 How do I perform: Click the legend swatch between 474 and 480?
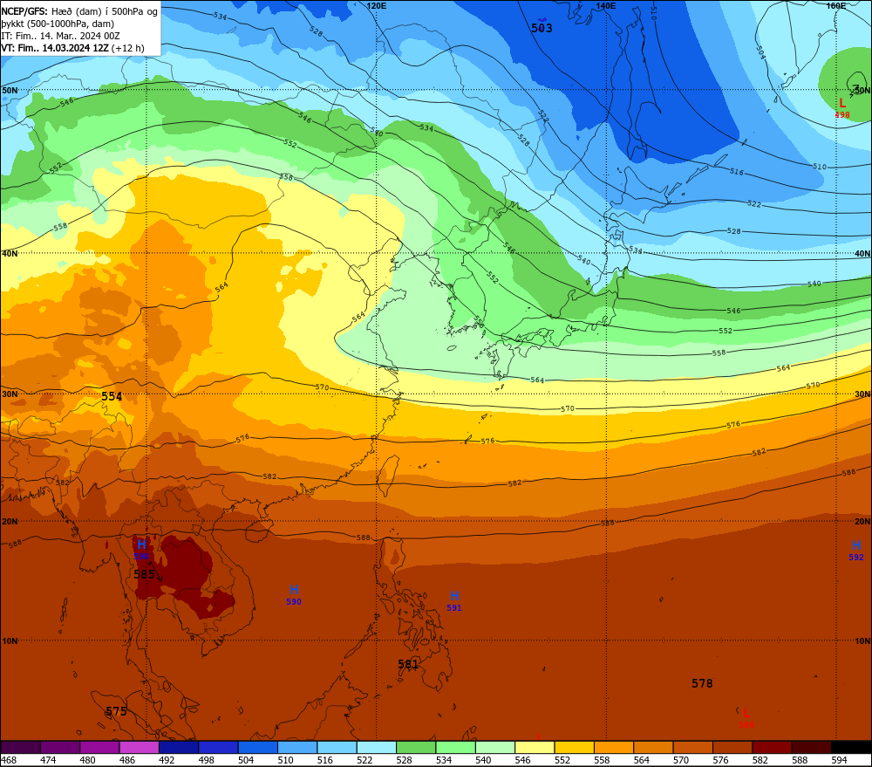pos(60,747)
